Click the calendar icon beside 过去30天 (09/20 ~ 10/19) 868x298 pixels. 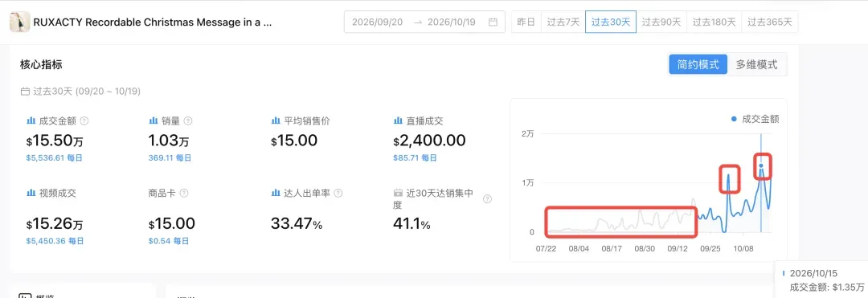[25, 92]
